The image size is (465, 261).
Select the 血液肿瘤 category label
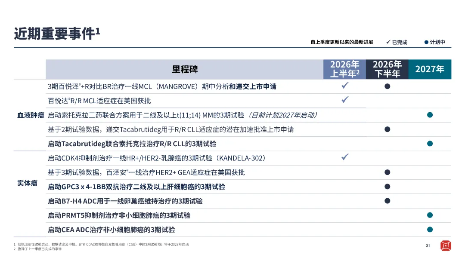(31, 115)
